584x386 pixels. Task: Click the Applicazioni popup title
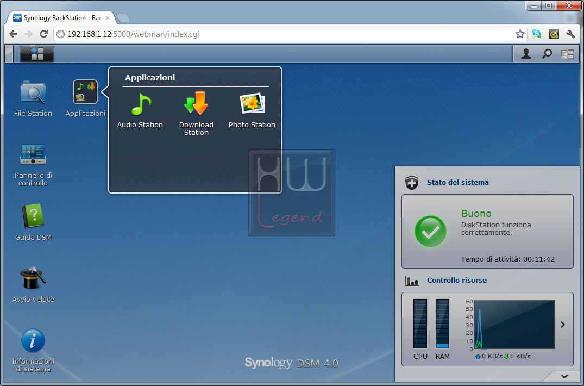(150, 78)
